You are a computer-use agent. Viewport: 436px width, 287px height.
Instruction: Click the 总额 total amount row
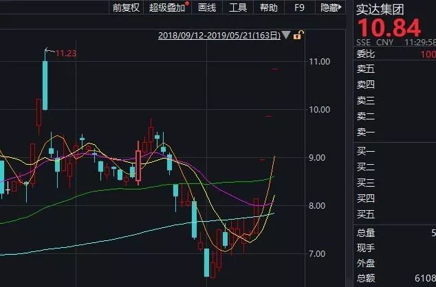(395, 278)
